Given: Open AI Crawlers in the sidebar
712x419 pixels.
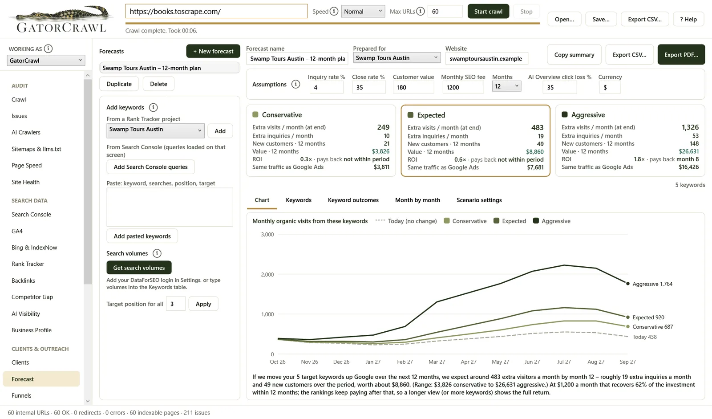Looking at the screenshot, I should point(26,132).
